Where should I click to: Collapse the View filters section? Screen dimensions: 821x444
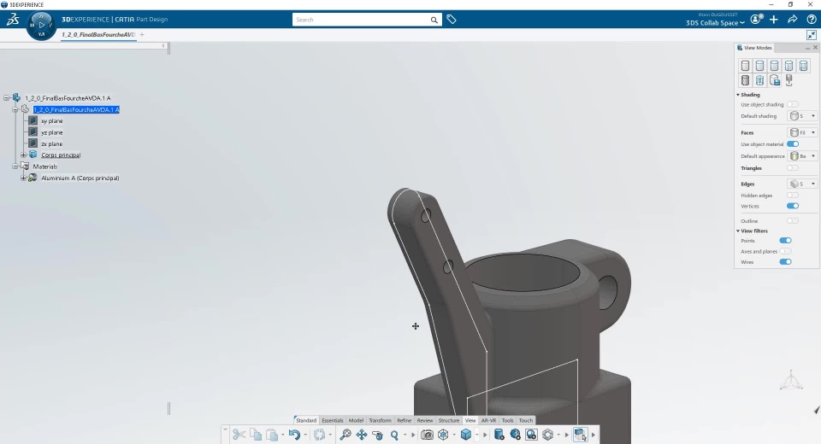738,231
